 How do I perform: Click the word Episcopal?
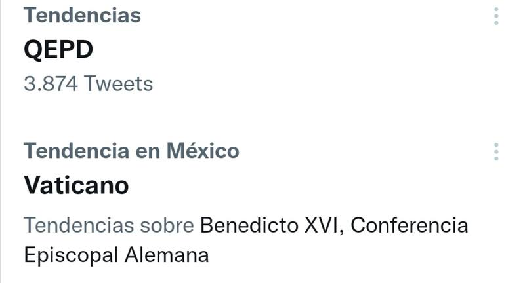[x=72, y=254]
